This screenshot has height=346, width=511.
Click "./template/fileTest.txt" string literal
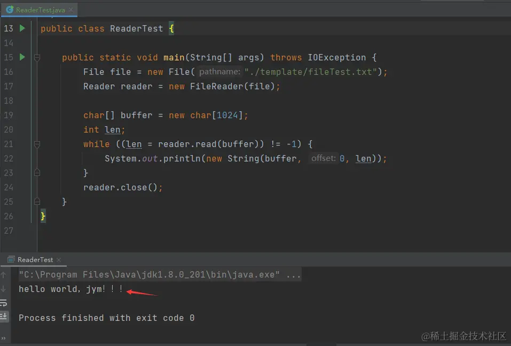(x=311, y=72)
